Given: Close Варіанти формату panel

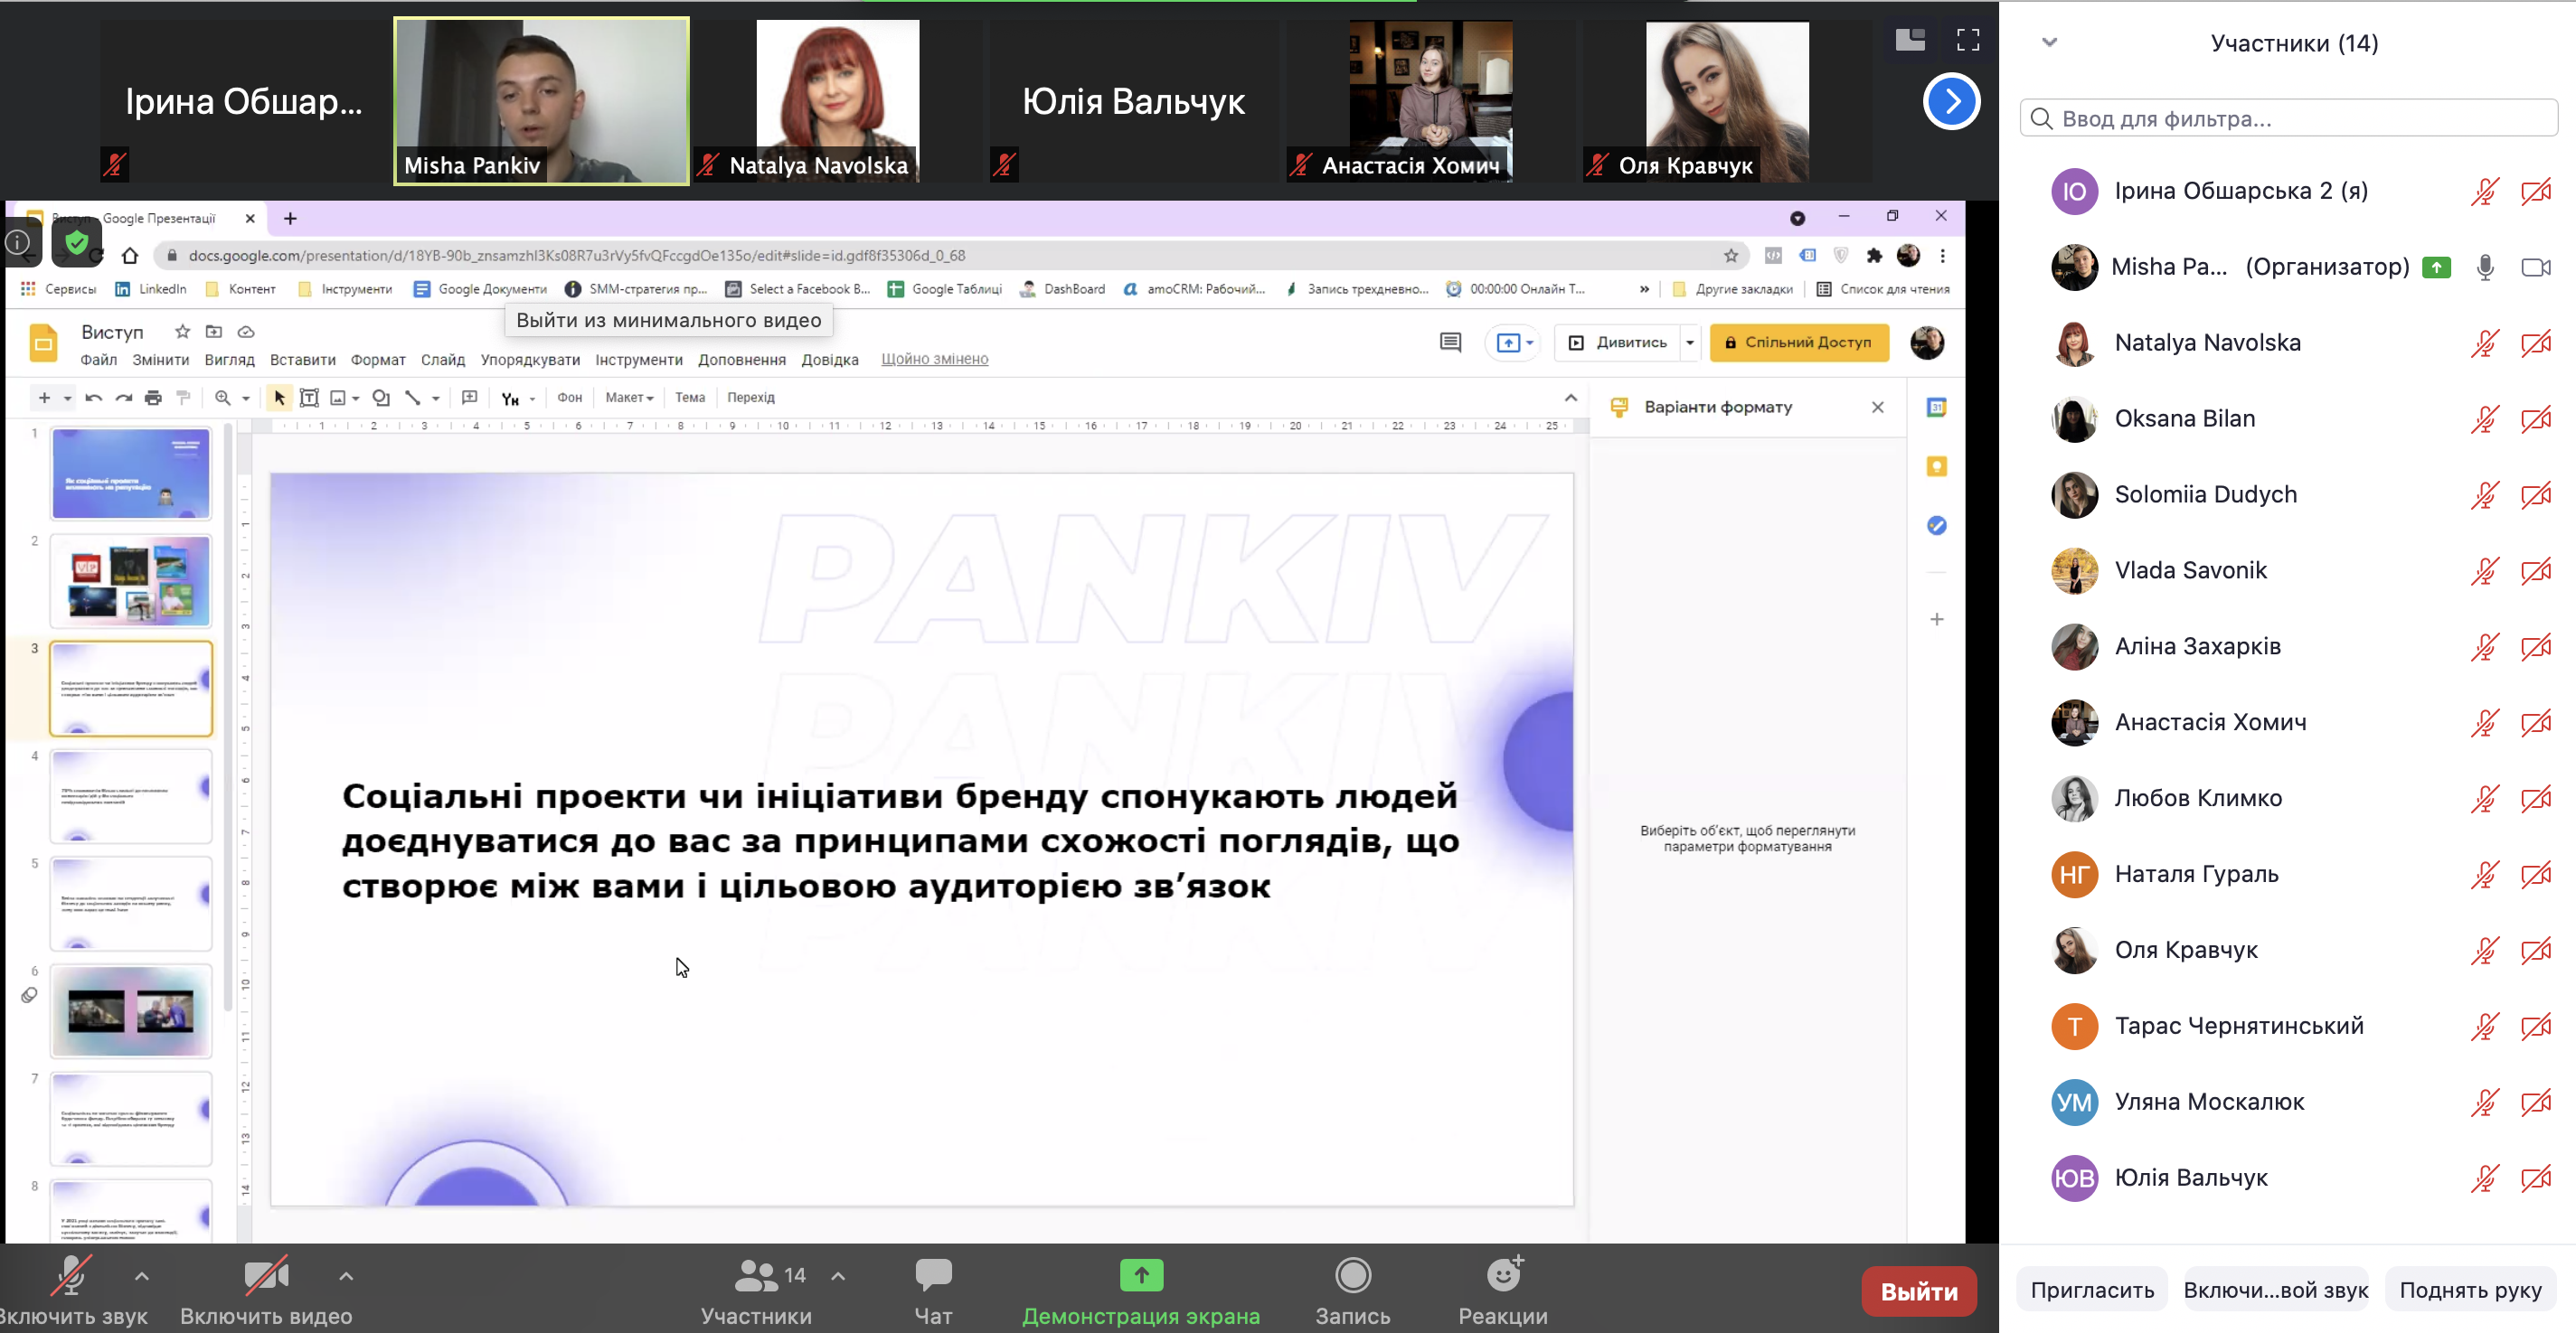Looking at the screenshot, I should [1878, 408].
